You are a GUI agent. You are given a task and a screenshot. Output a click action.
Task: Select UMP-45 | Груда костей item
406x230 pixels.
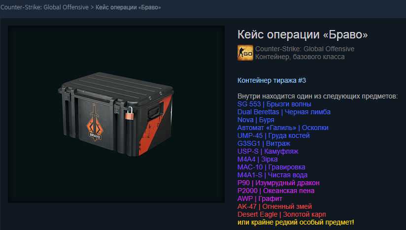[273, 135]
